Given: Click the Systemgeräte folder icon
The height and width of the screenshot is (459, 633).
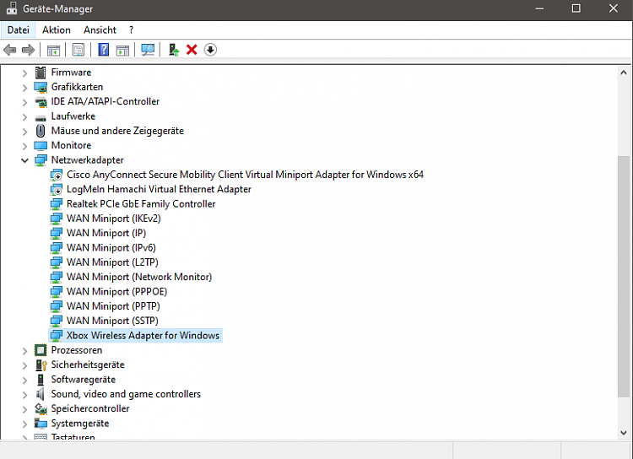Looking at the screenshot, I should tap(41, 424).
